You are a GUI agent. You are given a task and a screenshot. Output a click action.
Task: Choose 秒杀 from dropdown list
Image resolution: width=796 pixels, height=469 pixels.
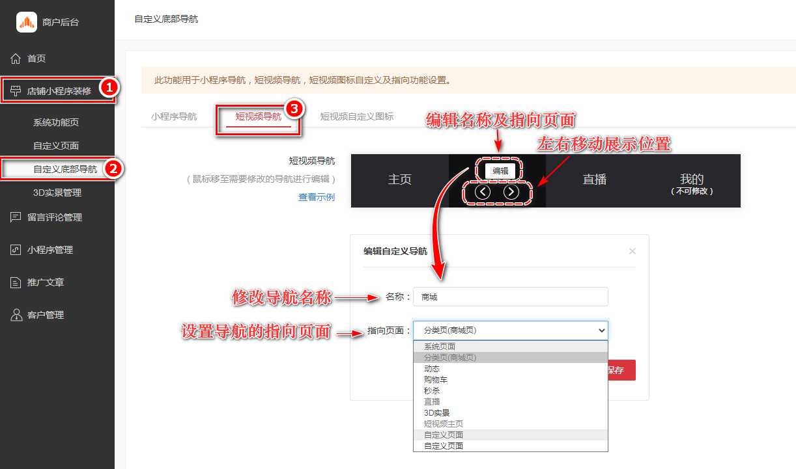[x=511, y=391]
